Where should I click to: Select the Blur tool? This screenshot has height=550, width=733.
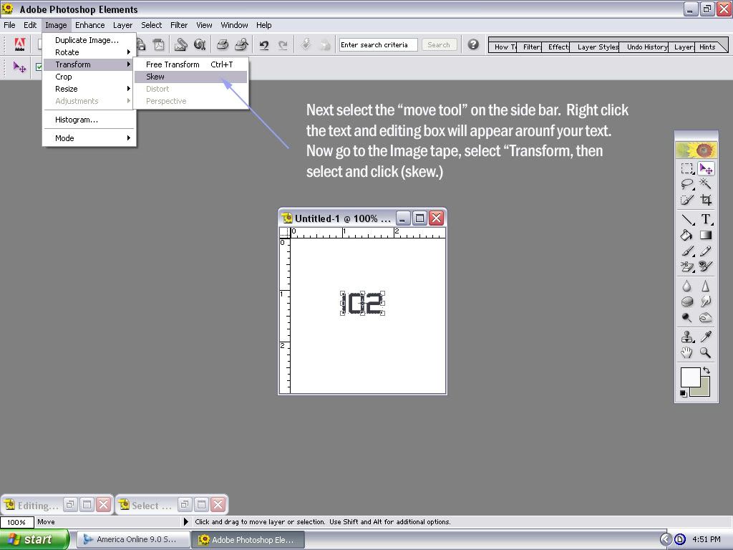pos(686,286)
